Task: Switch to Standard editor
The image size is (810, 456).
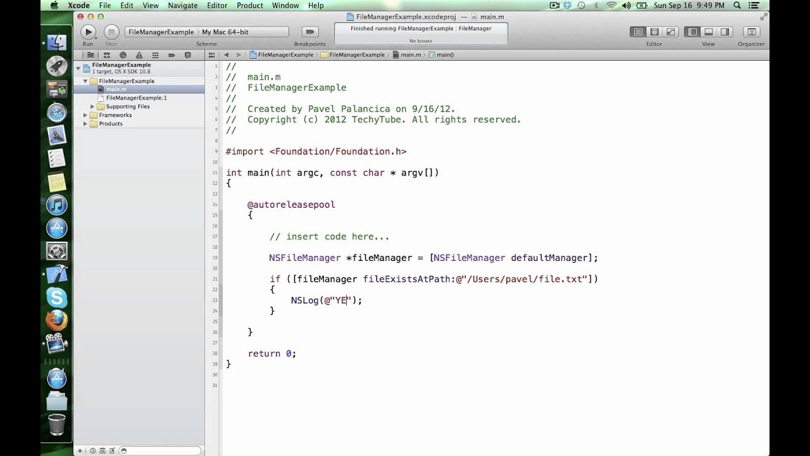Action: pyautogui.click(x=638, y=32)
